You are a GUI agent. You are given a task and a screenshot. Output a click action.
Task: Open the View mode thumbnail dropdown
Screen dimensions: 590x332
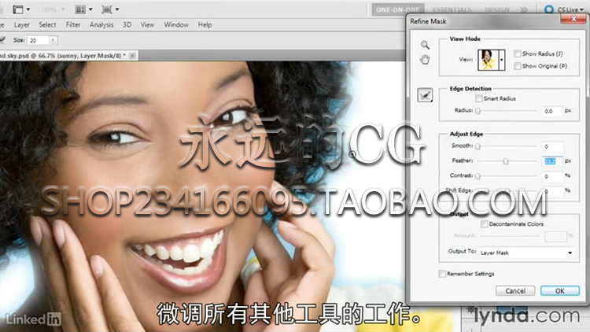pos(502,60)
